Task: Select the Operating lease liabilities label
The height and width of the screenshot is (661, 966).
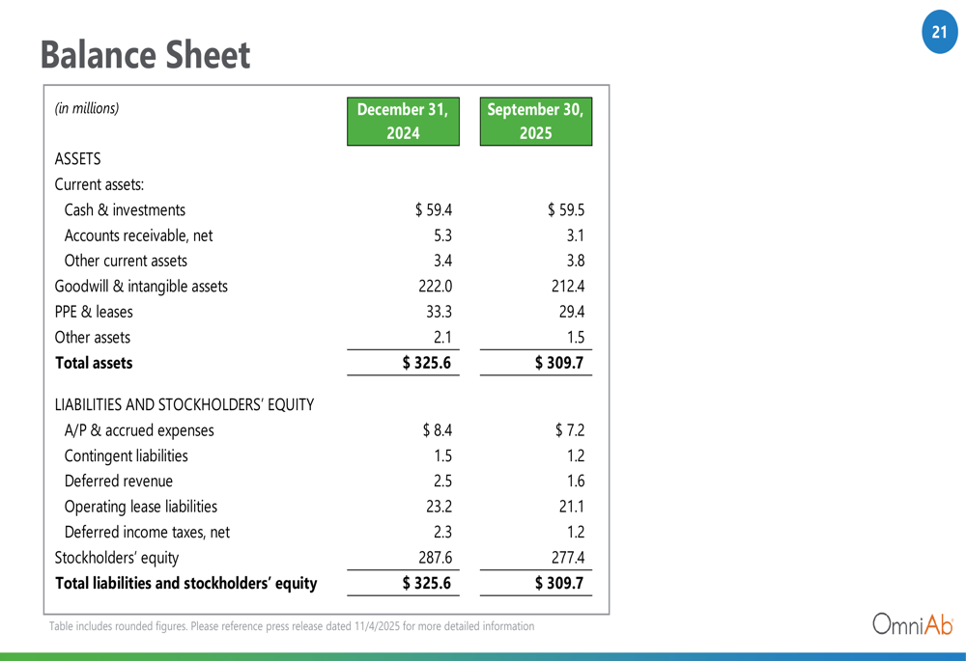Action: coord(140,507)
